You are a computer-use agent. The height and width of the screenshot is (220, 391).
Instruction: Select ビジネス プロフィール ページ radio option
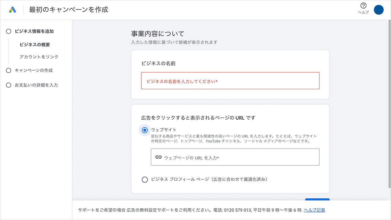pos(145,180)
